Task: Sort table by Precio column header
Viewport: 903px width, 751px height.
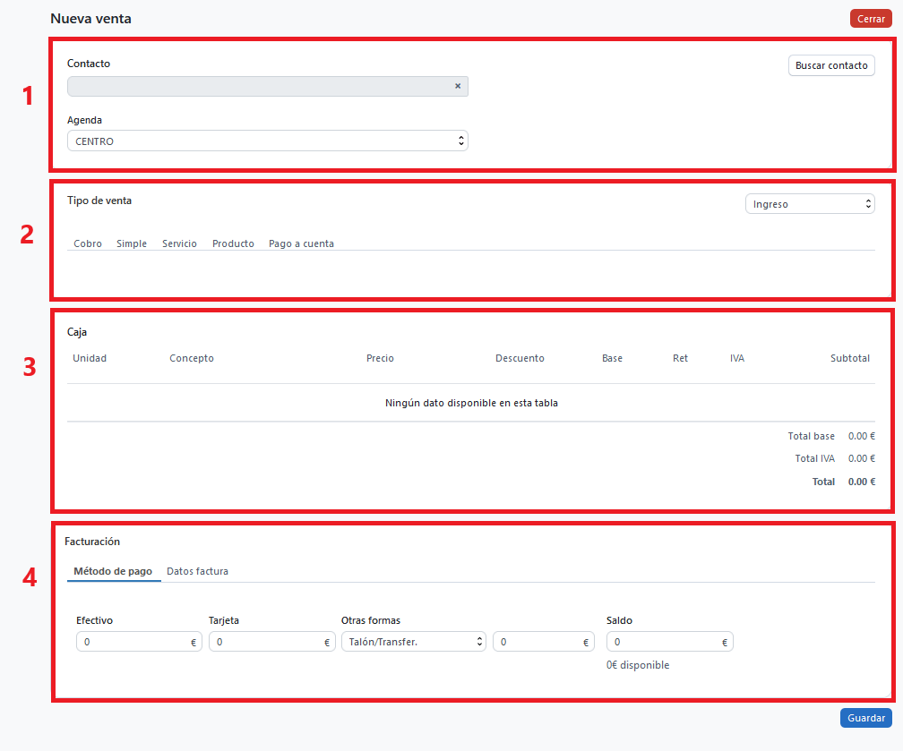Action: 380,358
